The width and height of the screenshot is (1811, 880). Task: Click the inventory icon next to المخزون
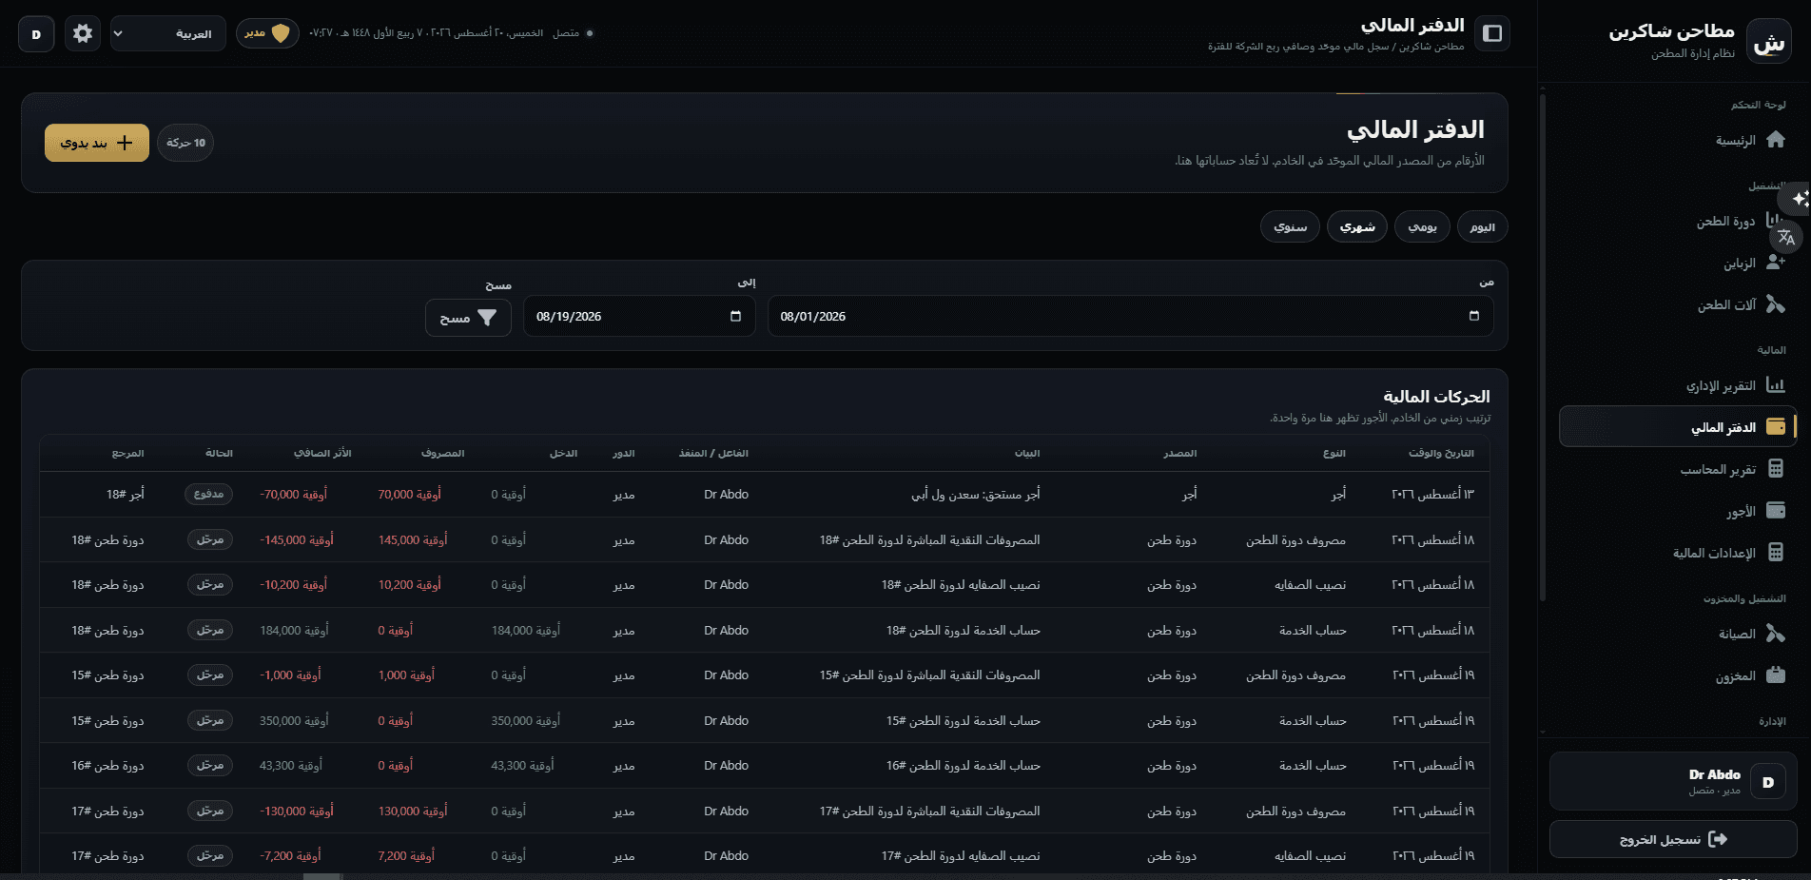point(1775,675)
